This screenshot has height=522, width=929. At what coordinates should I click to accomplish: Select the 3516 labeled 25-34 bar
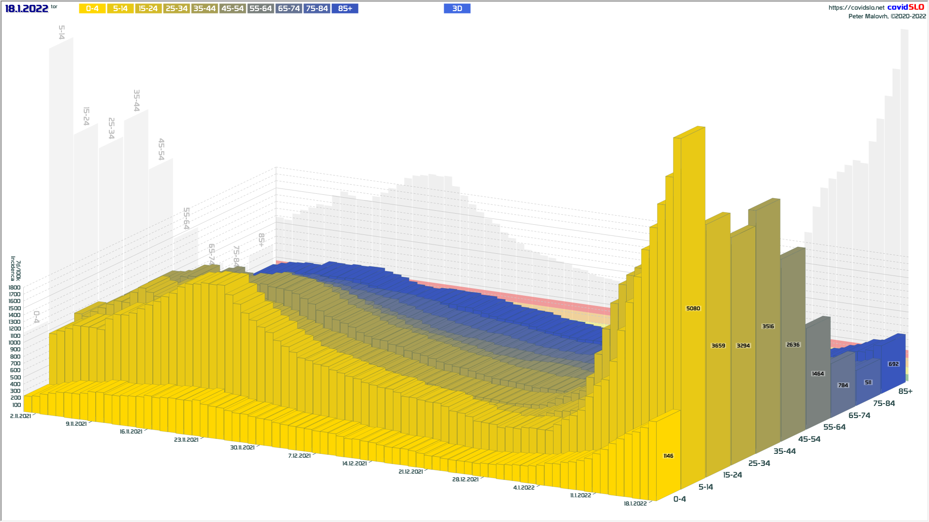[x=768, y=326]
